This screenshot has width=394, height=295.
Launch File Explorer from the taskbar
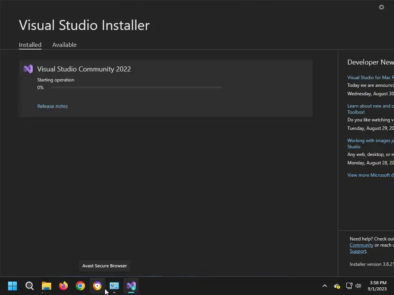coord(47,286)
